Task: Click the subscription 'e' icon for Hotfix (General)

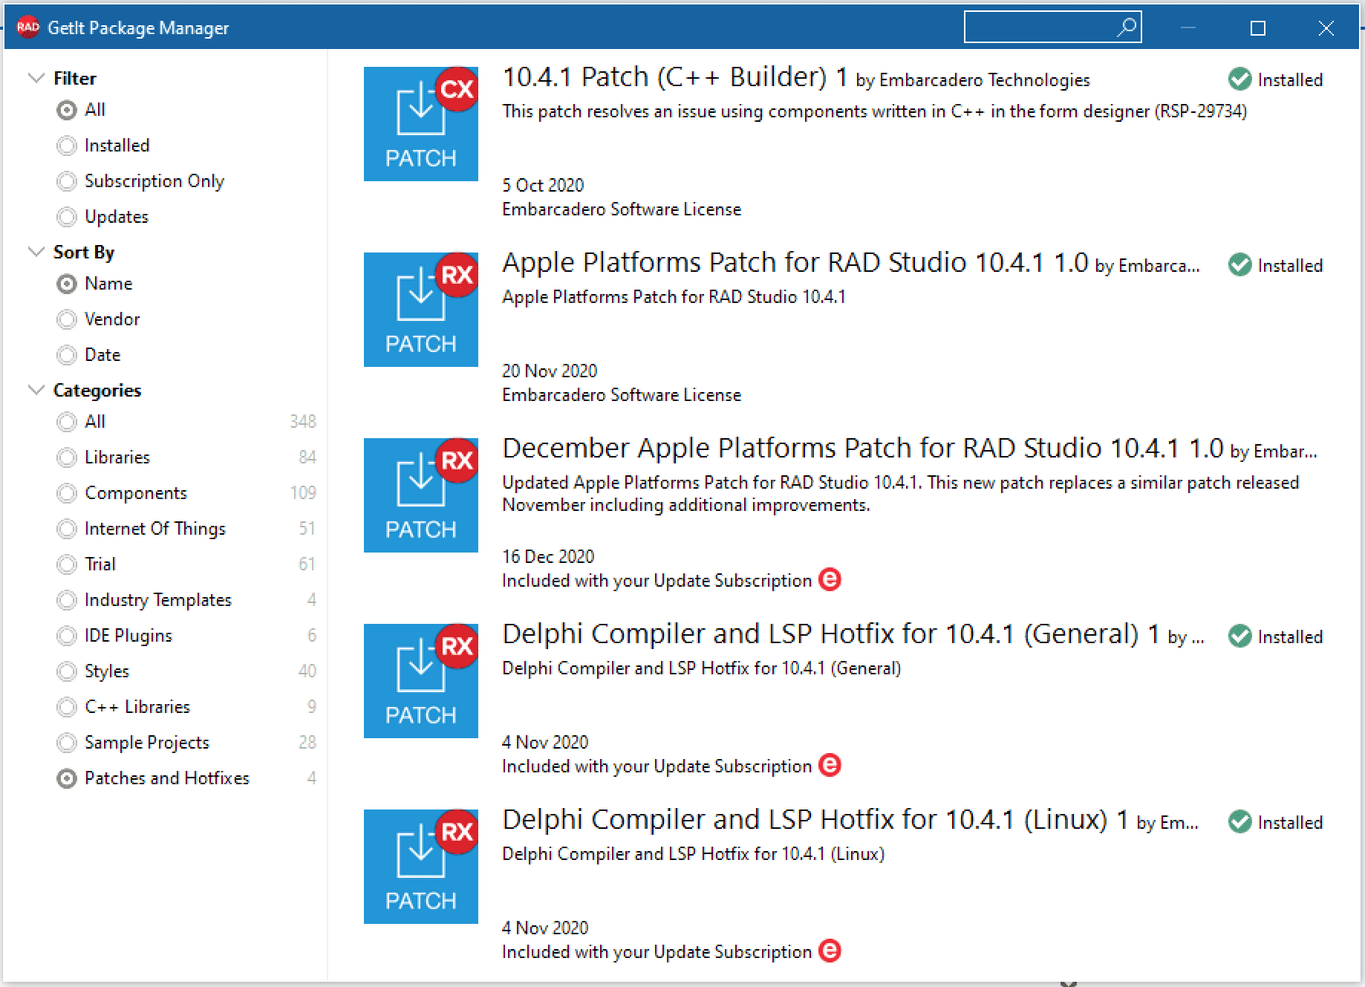Action: click(x=830, y=765)
